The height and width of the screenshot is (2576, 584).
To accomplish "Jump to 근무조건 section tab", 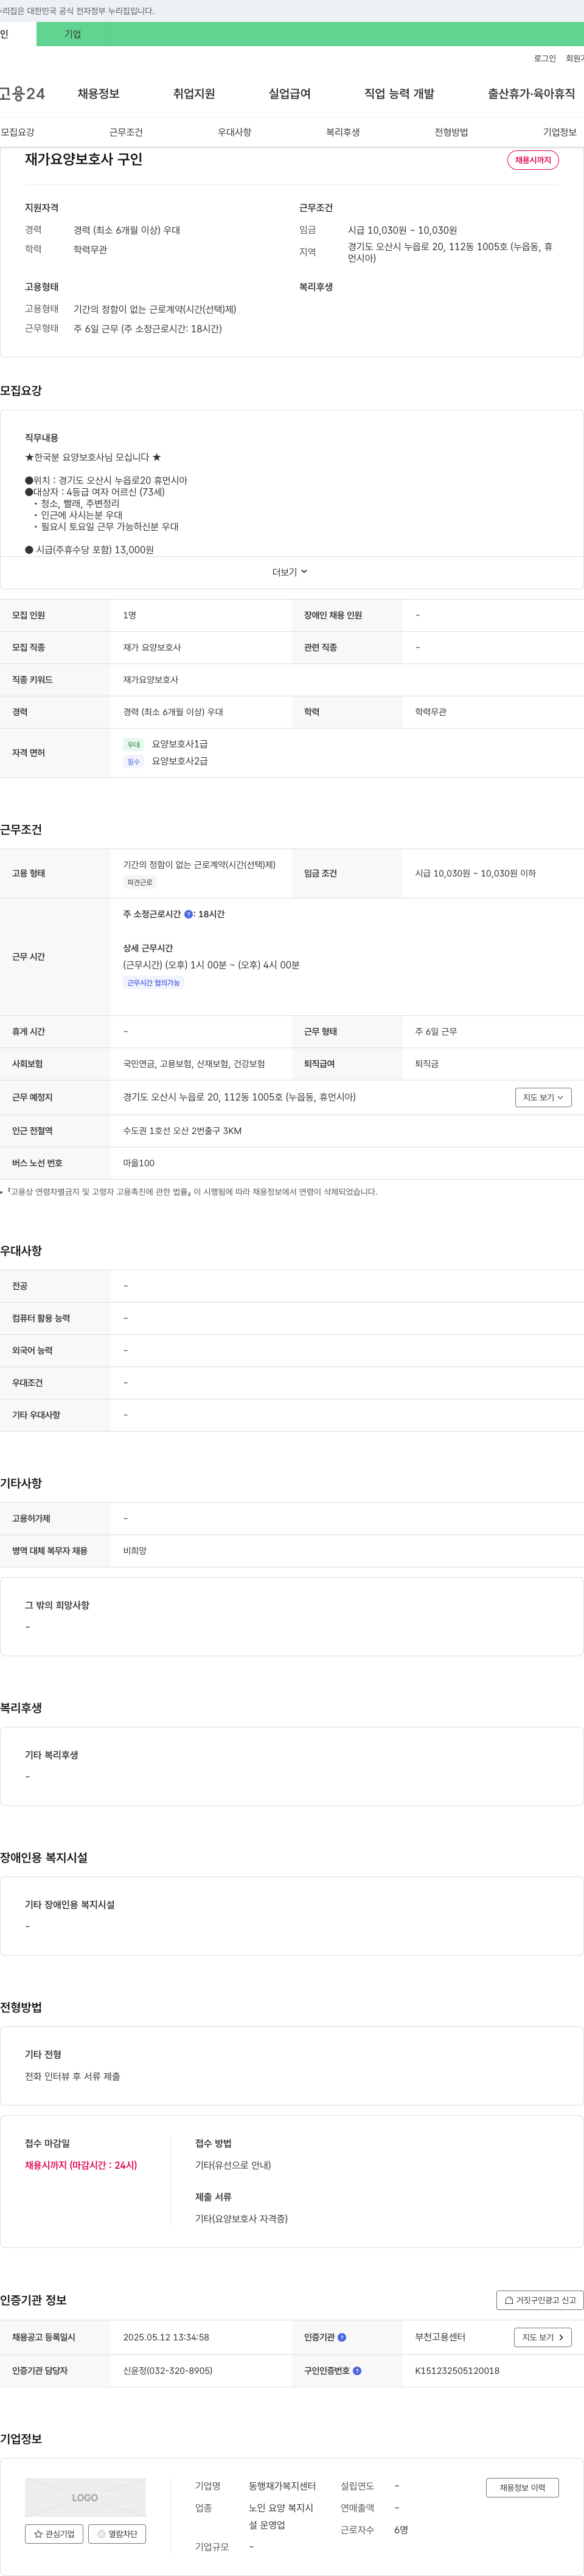I will click(x=126, y=132).
